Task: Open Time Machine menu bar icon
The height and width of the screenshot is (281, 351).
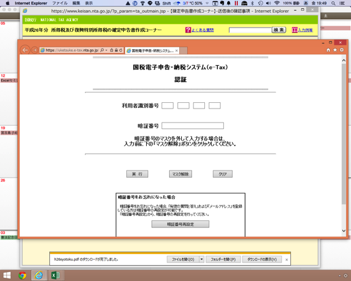Action: pyautogui.click(x=260, y=3)
